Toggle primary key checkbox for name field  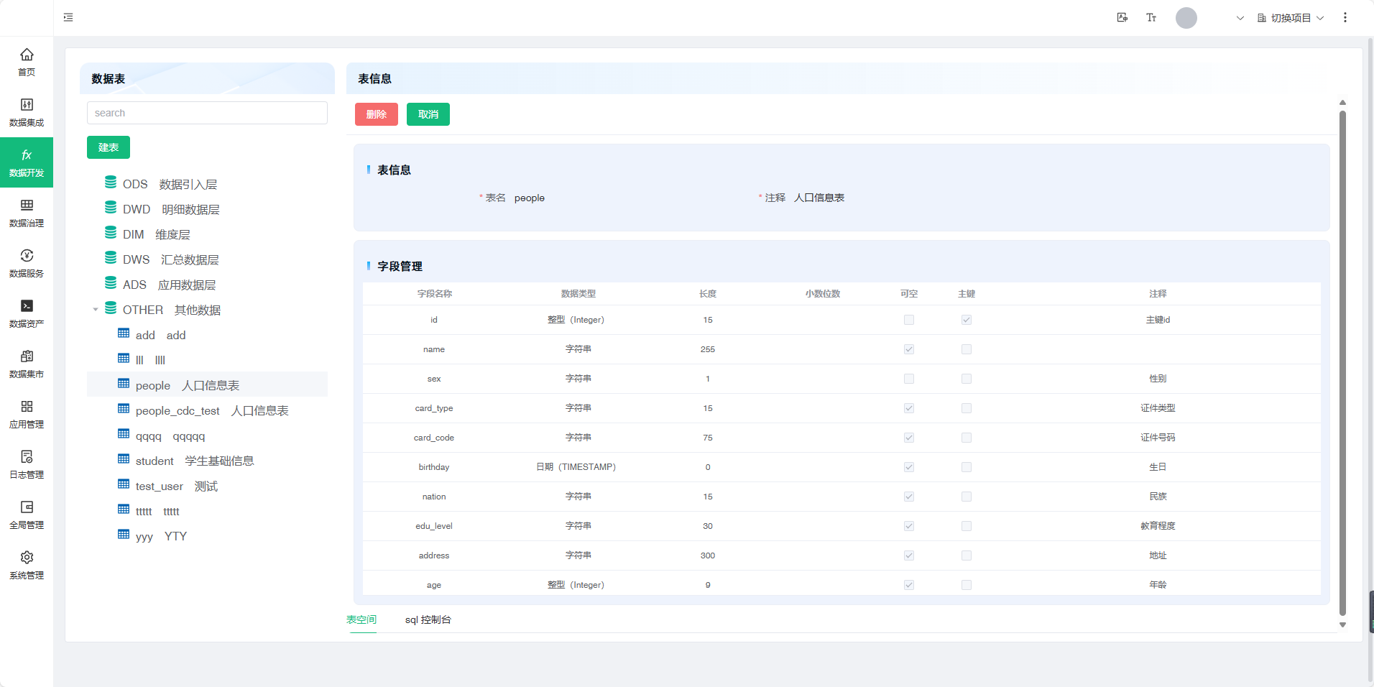967,349
